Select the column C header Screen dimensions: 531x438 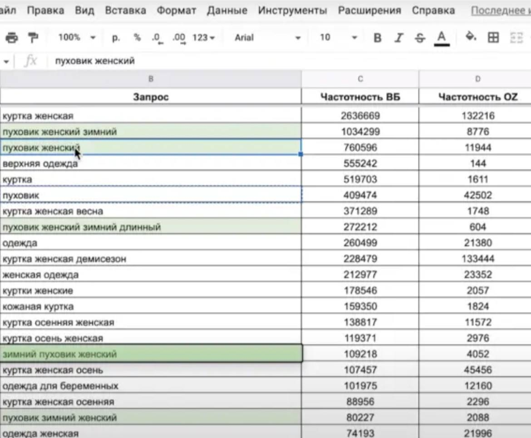pyautogui.click(x=360, y=79)
